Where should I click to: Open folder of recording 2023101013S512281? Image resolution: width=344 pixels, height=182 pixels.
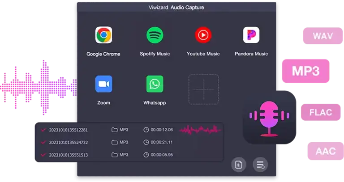pos(114,130)
